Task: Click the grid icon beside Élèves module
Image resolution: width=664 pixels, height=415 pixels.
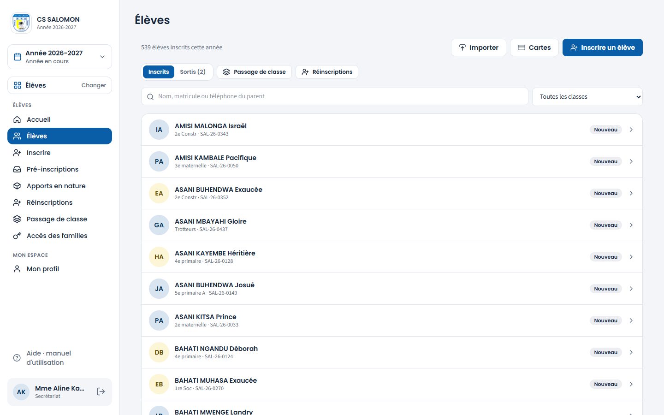Action: coord(18,85)
